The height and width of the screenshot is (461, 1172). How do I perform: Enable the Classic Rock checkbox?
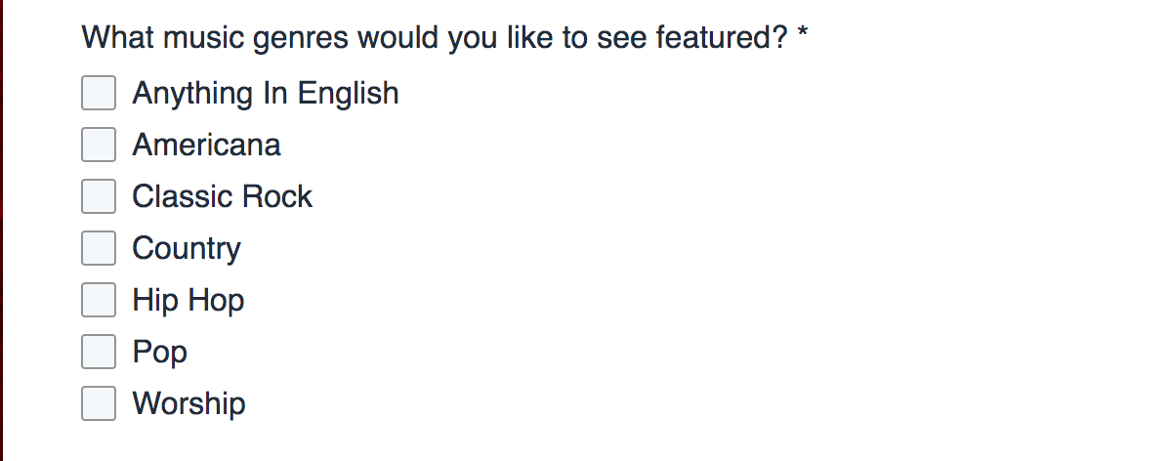click(x=99, y=196)
